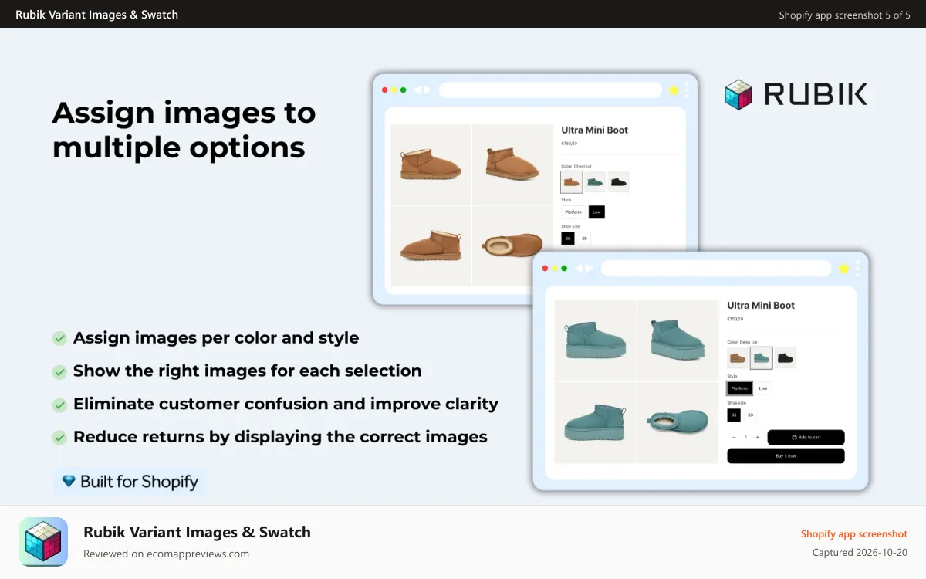The image size is (926, 579).
Task: Choose shoe size 36 in the Deep Ice window
Action: [x=734, y=415]
